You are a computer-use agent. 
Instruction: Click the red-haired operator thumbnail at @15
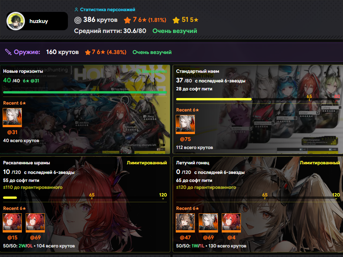pyautogui.click(x=12, y=223)
